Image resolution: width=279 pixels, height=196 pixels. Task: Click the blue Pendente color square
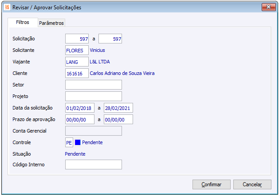click(x=78, y=142)
